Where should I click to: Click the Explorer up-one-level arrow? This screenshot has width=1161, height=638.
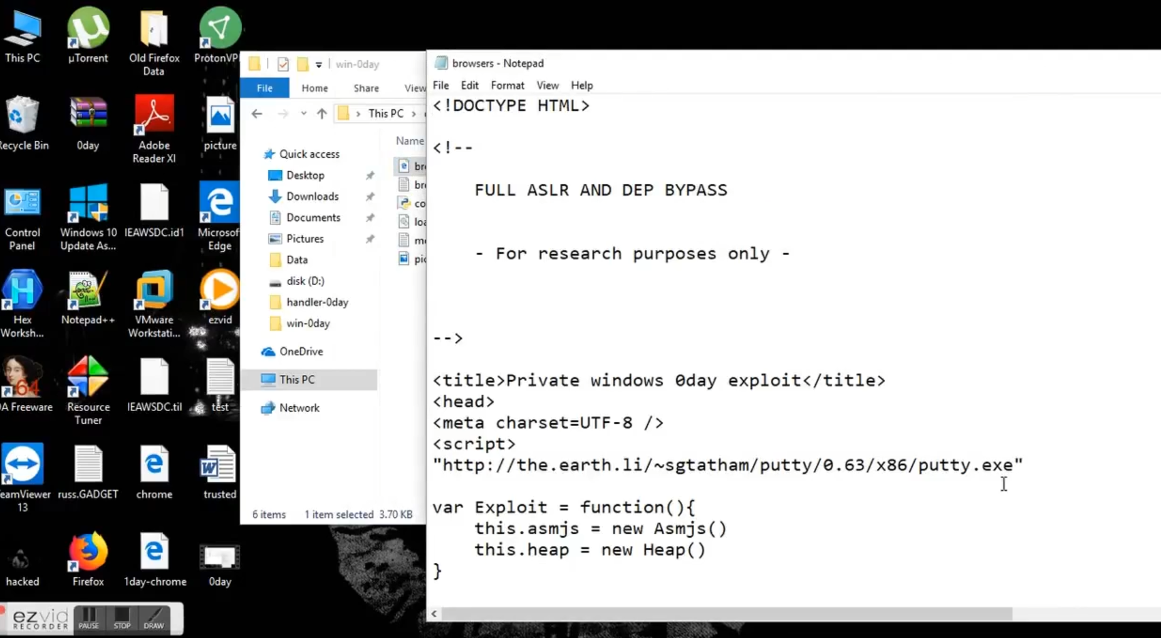321,113
